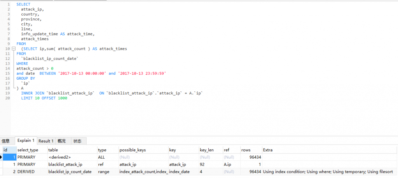Click the select_type column header
Viewport: 398px width, 178px height.
coord(32,150)
